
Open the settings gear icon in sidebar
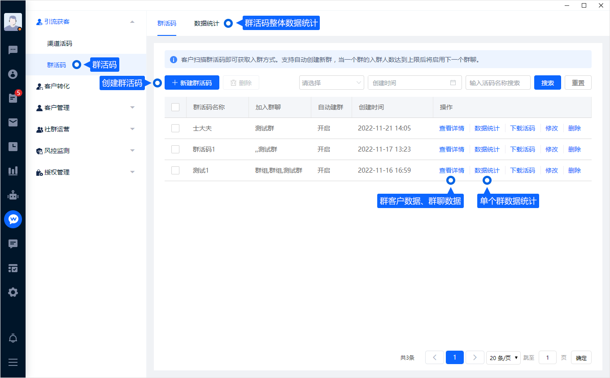point(13,292)
